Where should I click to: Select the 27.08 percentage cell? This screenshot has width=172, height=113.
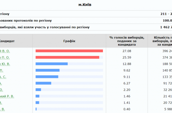coord(126,51)
